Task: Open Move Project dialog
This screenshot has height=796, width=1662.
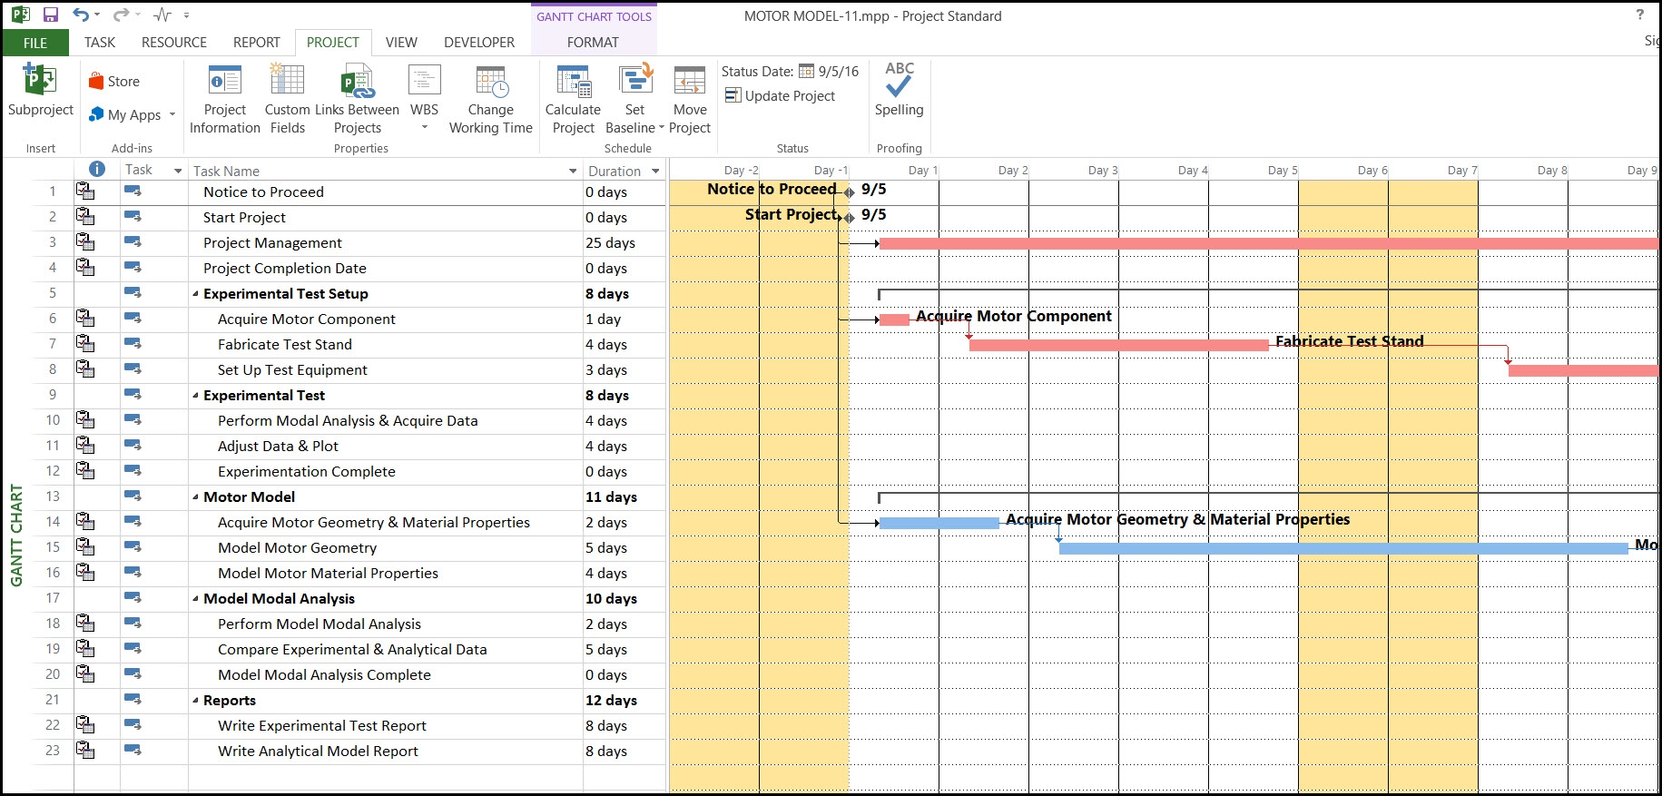Action: coord(690,100)
